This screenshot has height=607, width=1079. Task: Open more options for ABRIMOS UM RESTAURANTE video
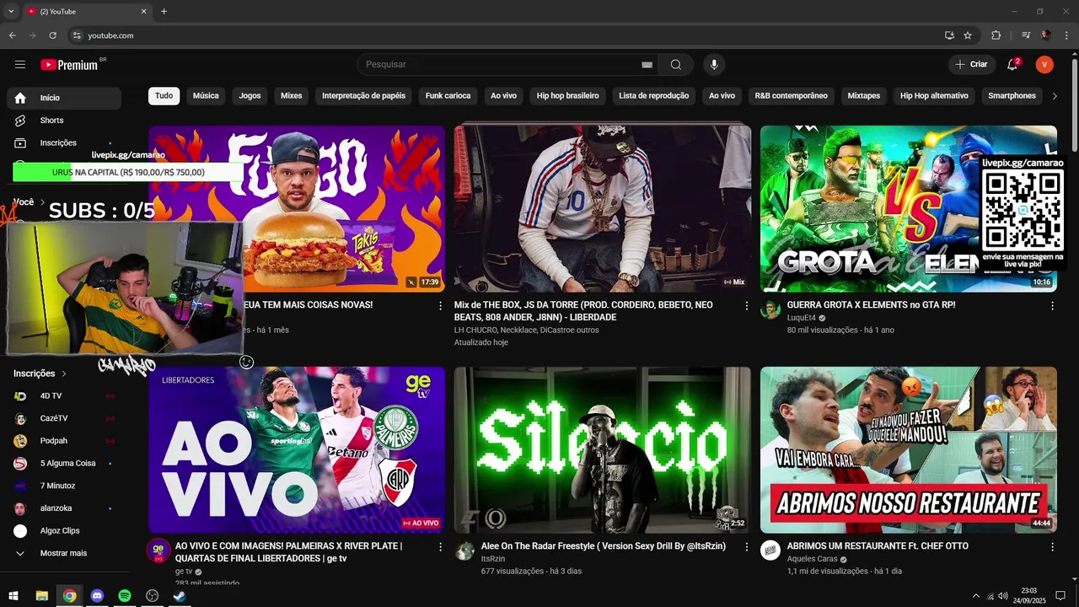(1052, 547)
